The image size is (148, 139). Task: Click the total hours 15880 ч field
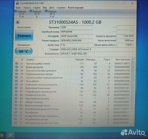126,45
